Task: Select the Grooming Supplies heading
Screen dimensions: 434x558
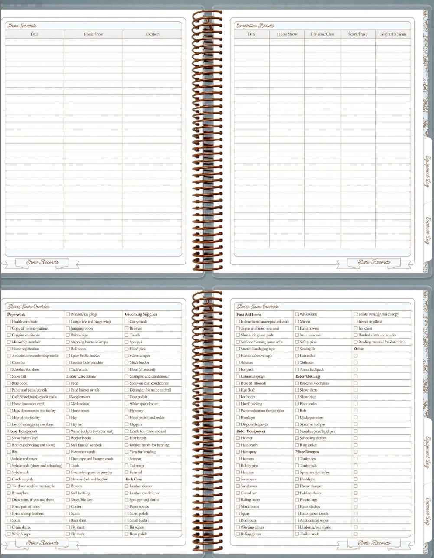Action: click(141, 314)
